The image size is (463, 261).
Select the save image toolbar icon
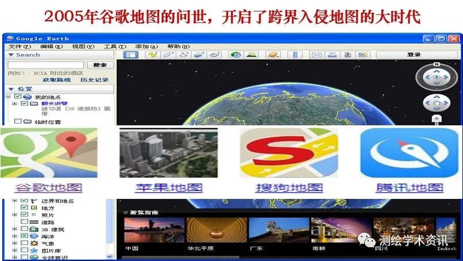348,55
